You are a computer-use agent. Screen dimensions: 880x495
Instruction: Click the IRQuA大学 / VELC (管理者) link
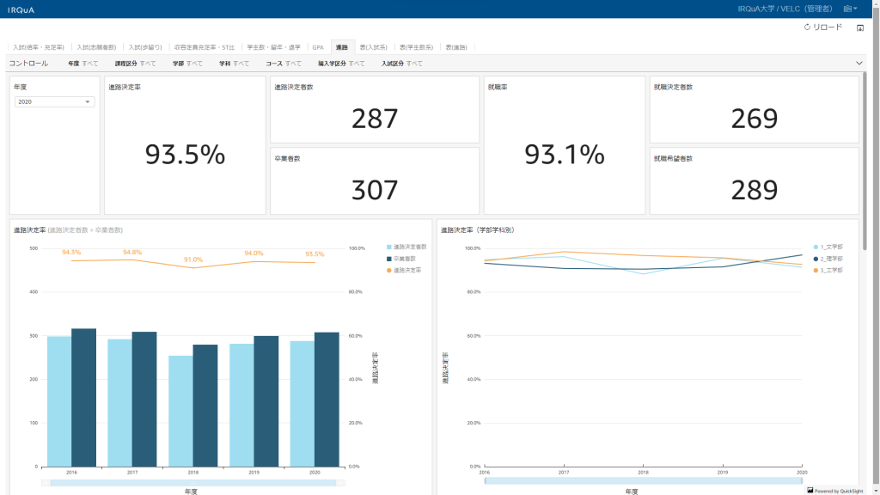pos(785,9)
